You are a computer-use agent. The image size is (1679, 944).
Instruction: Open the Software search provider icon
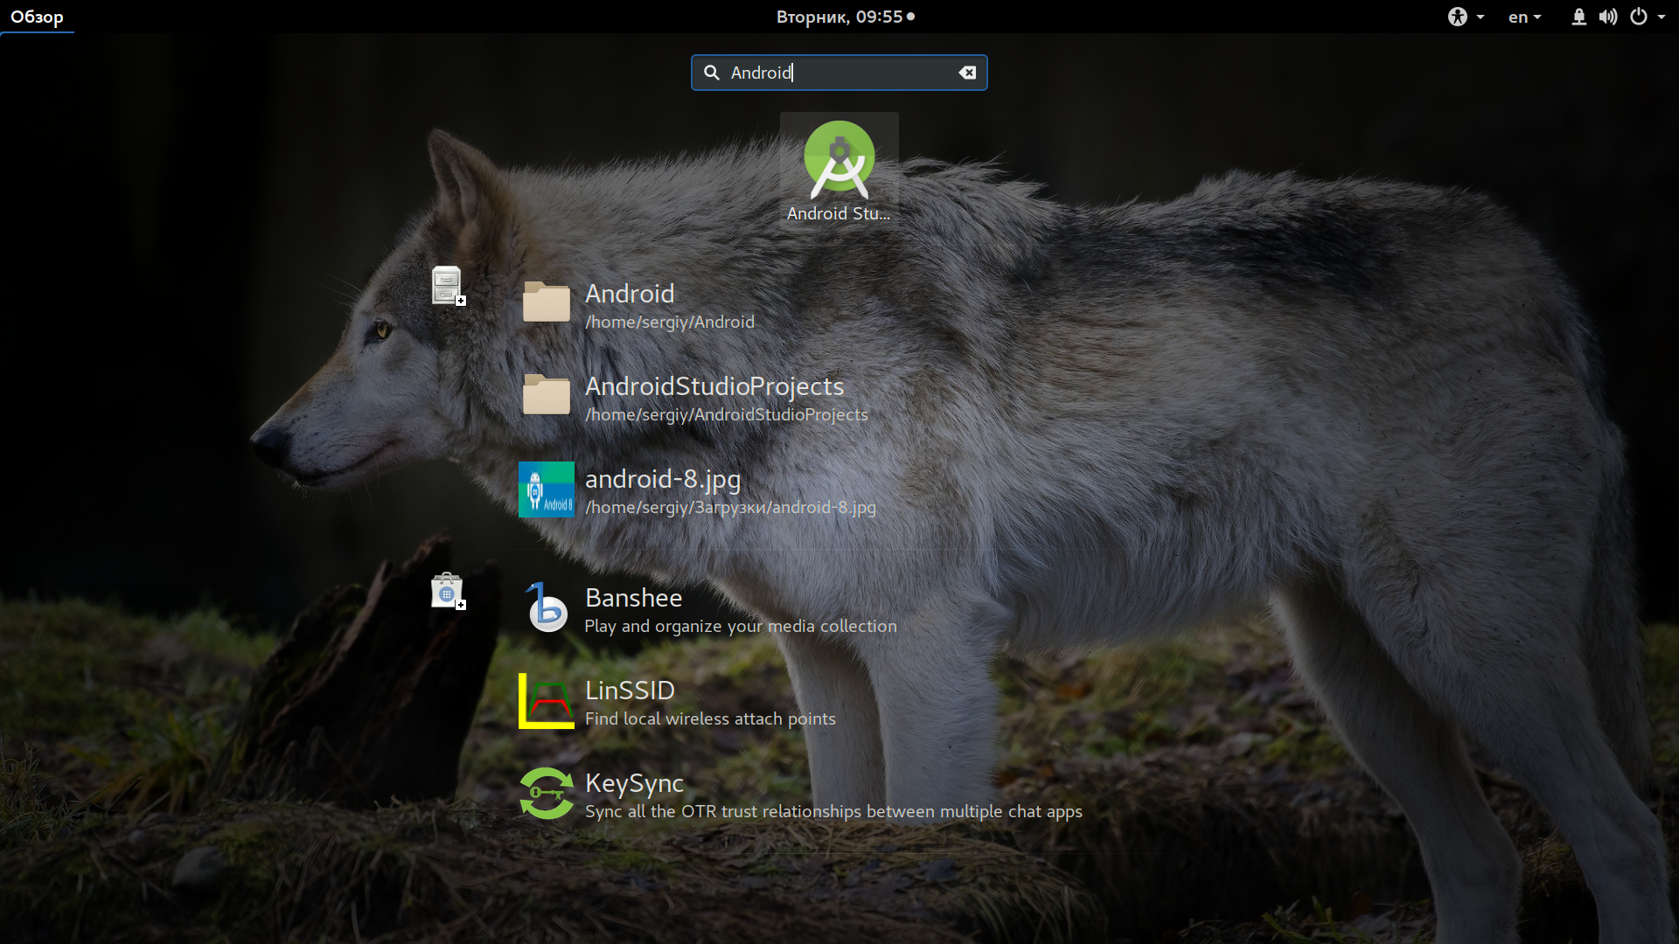(448, 591)
